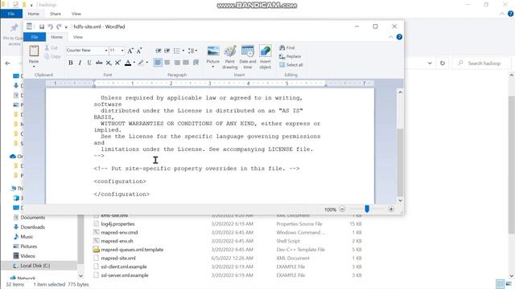Image resolution: width=515 pixels, height=289 pixels.
Task: Click Replace in the Editing group
Action: (290, 56)
